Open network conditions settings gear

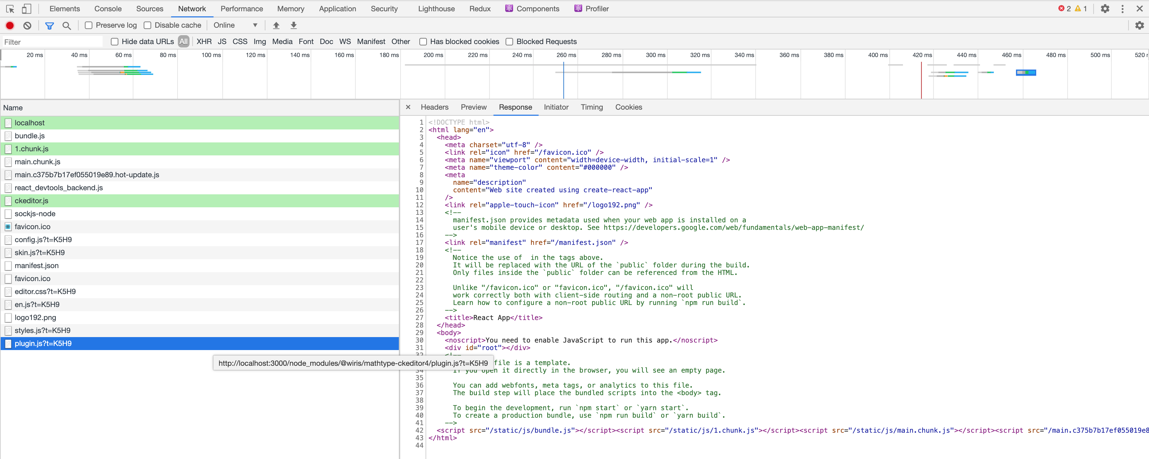[1140, 25]
